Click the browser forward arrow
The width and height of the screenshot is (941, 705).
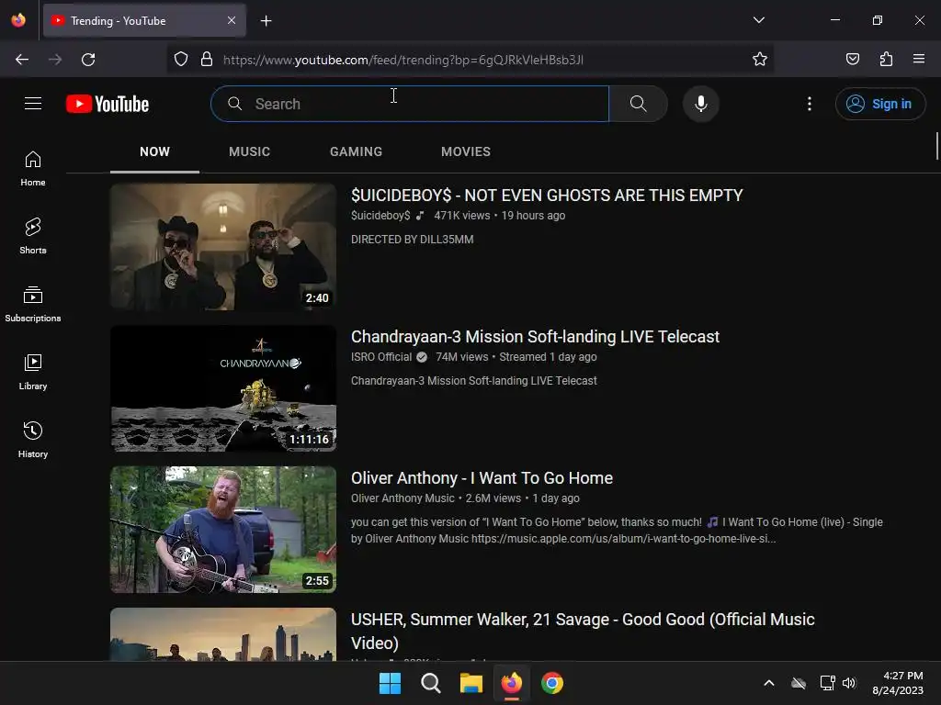coord(55,60)
